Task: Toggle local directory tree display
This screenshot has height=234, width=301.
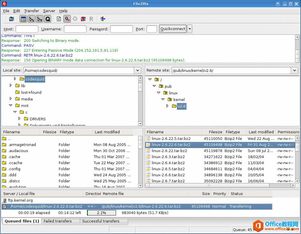Action: click(31, 19)
